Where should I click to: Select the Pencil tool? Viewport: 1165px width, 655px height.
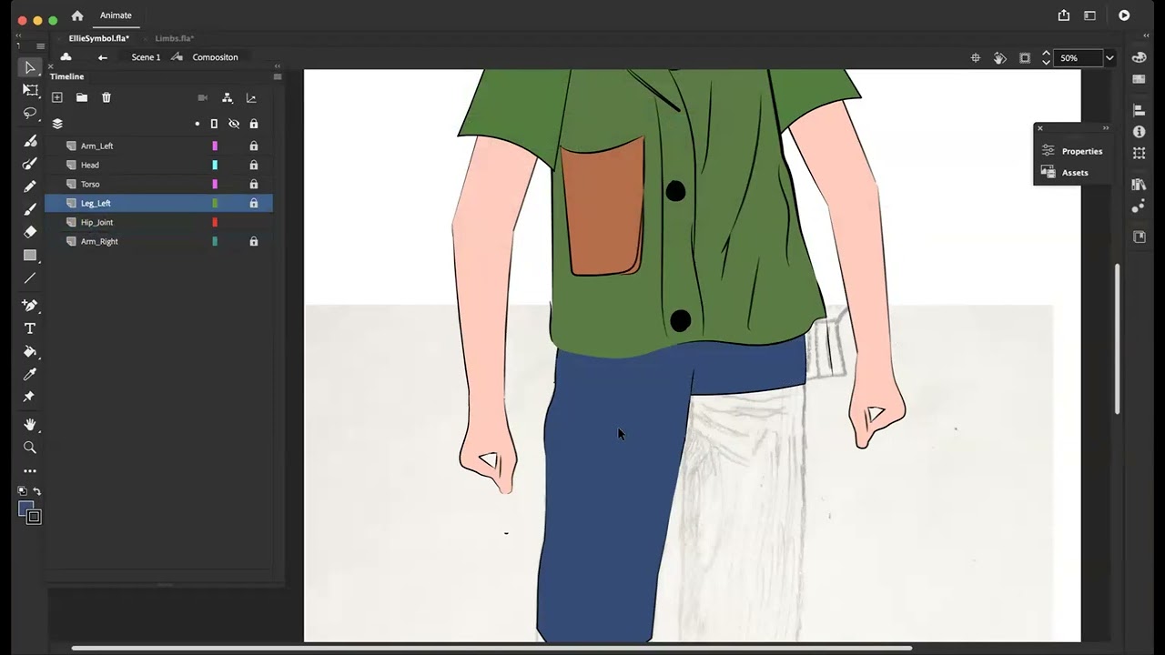pos(30,186)
